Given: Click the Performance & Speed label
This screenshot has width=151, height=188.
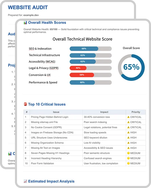Looking at the screenshot, I should [43, 82].
